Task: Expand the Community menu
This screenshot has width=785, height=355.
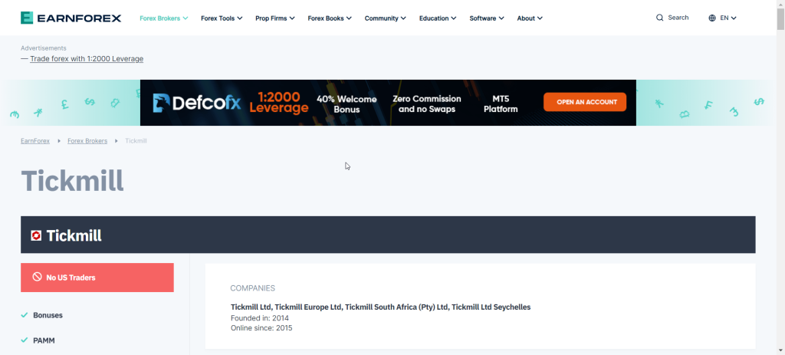Action: [385, 18]
